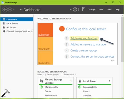Viewport: 124px width, 99px height.
Task: Open the View menu
Action: [x=109, y=10]
